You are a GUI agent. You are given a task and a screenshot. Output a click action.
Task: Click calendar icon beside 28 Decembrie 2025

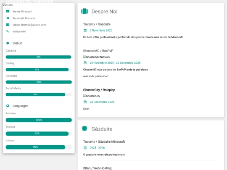85,102
